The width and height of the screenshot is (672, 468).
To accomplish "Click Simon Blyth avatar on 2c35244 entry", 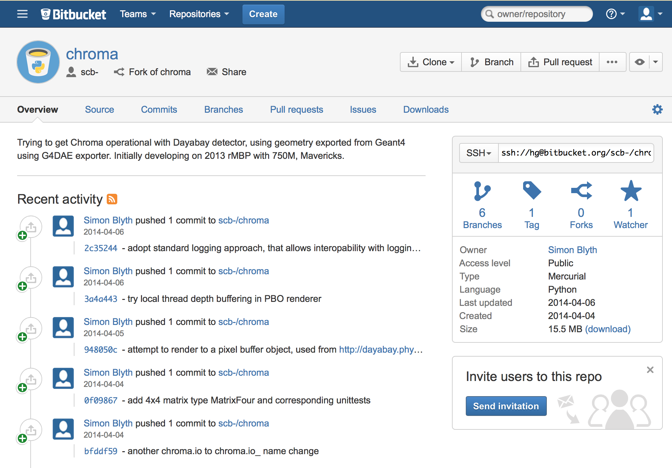I will [63, 226].
